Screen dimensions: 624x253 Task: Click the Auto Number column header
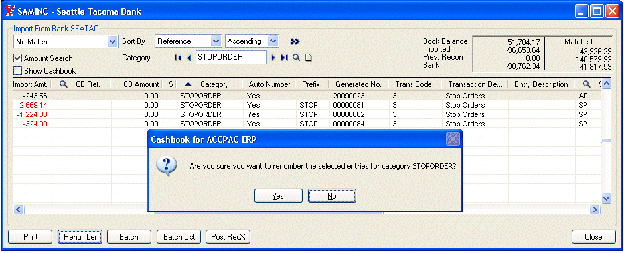[x=270, y=84]
